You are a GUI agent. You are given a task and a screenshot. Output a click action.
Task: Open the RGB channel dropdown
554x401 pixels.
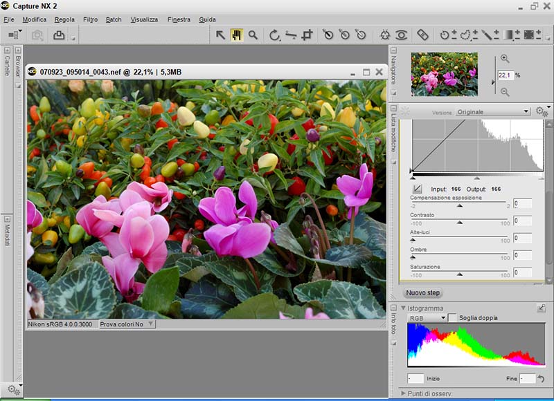[427, 318]
